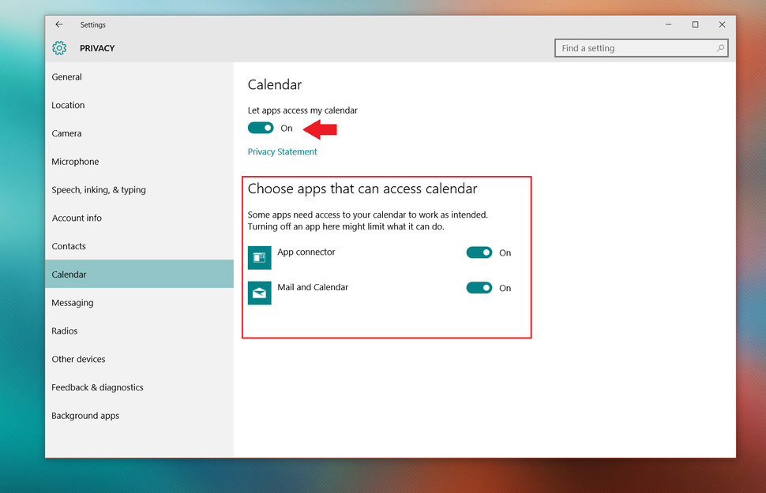766x493 pixels.
Task: Turn off Let apps access my calendar
Action: tap(261, 128)
